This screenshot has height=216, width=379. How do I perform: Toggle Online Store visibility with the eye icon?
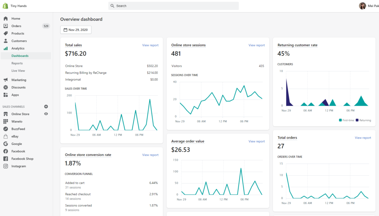click(x=46, y=114)
